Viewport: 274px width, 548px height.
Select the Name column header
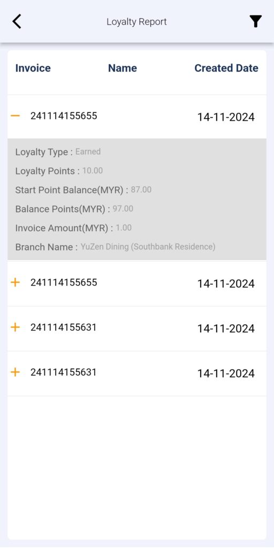click(x=123, y=68)
